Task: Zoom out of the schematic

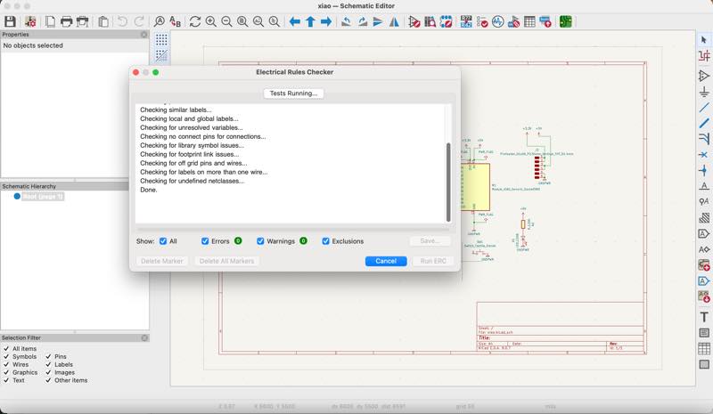Action: 226,21
